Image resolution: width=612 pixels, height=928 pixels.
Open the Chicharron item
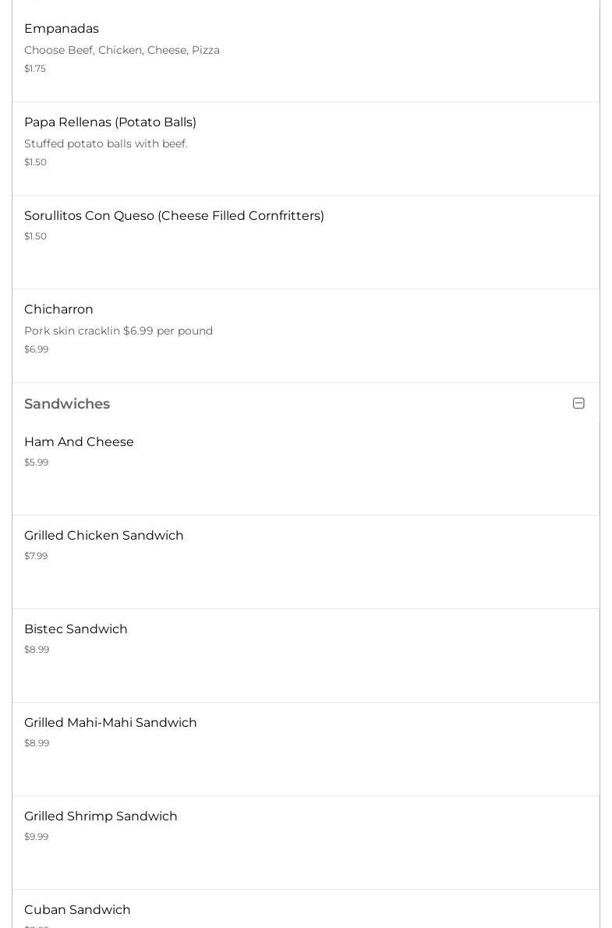click(58, 310)
